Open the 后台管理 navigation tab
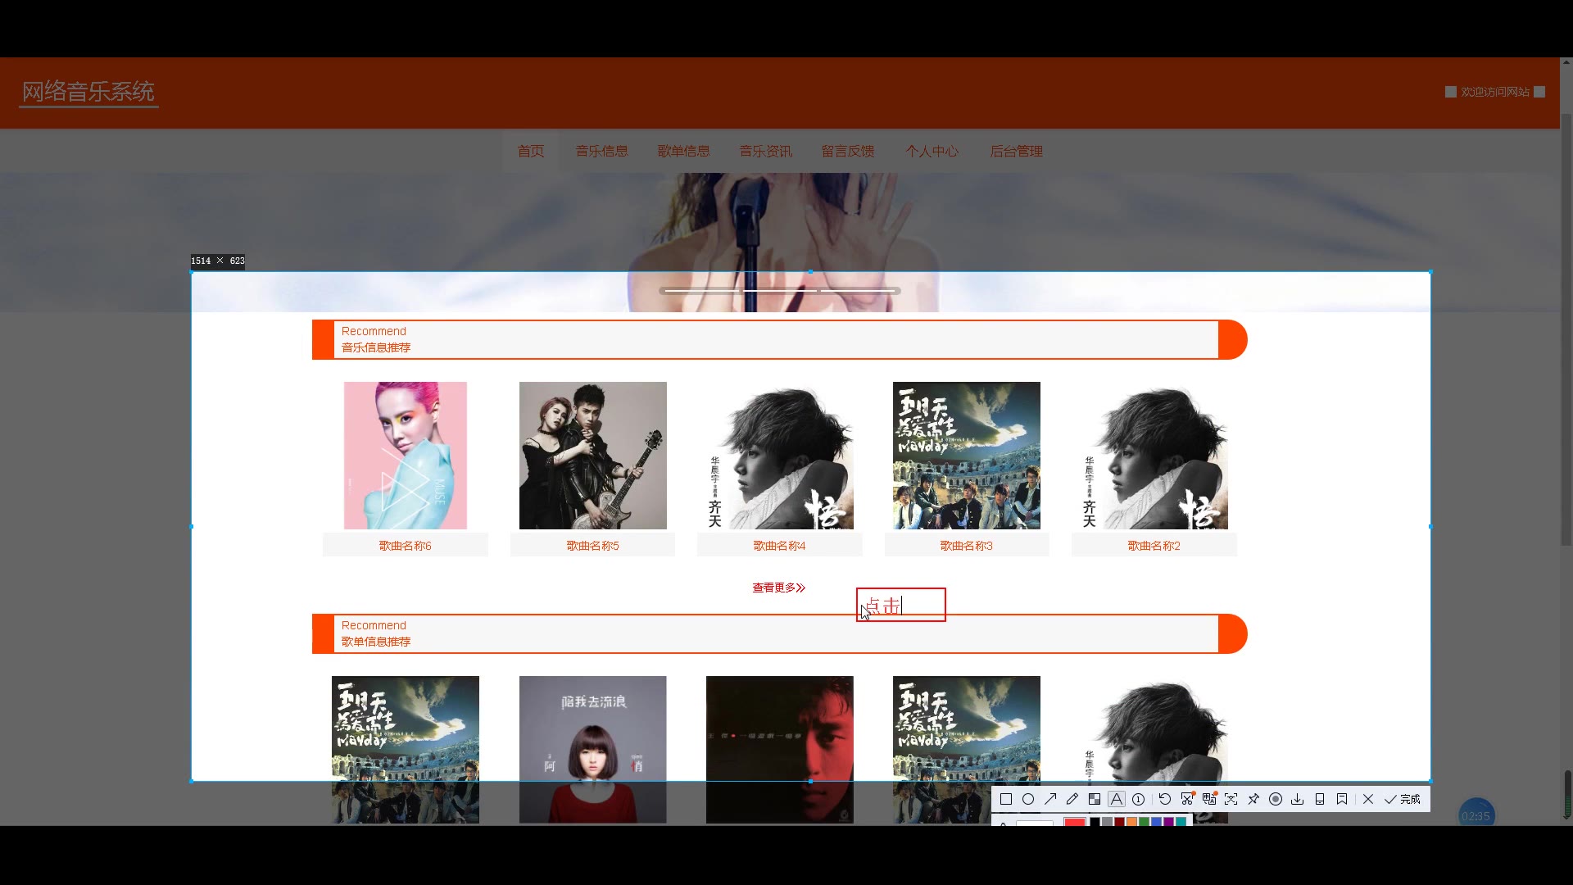This screenshot has height=885, width=1573. [1016, 151]
